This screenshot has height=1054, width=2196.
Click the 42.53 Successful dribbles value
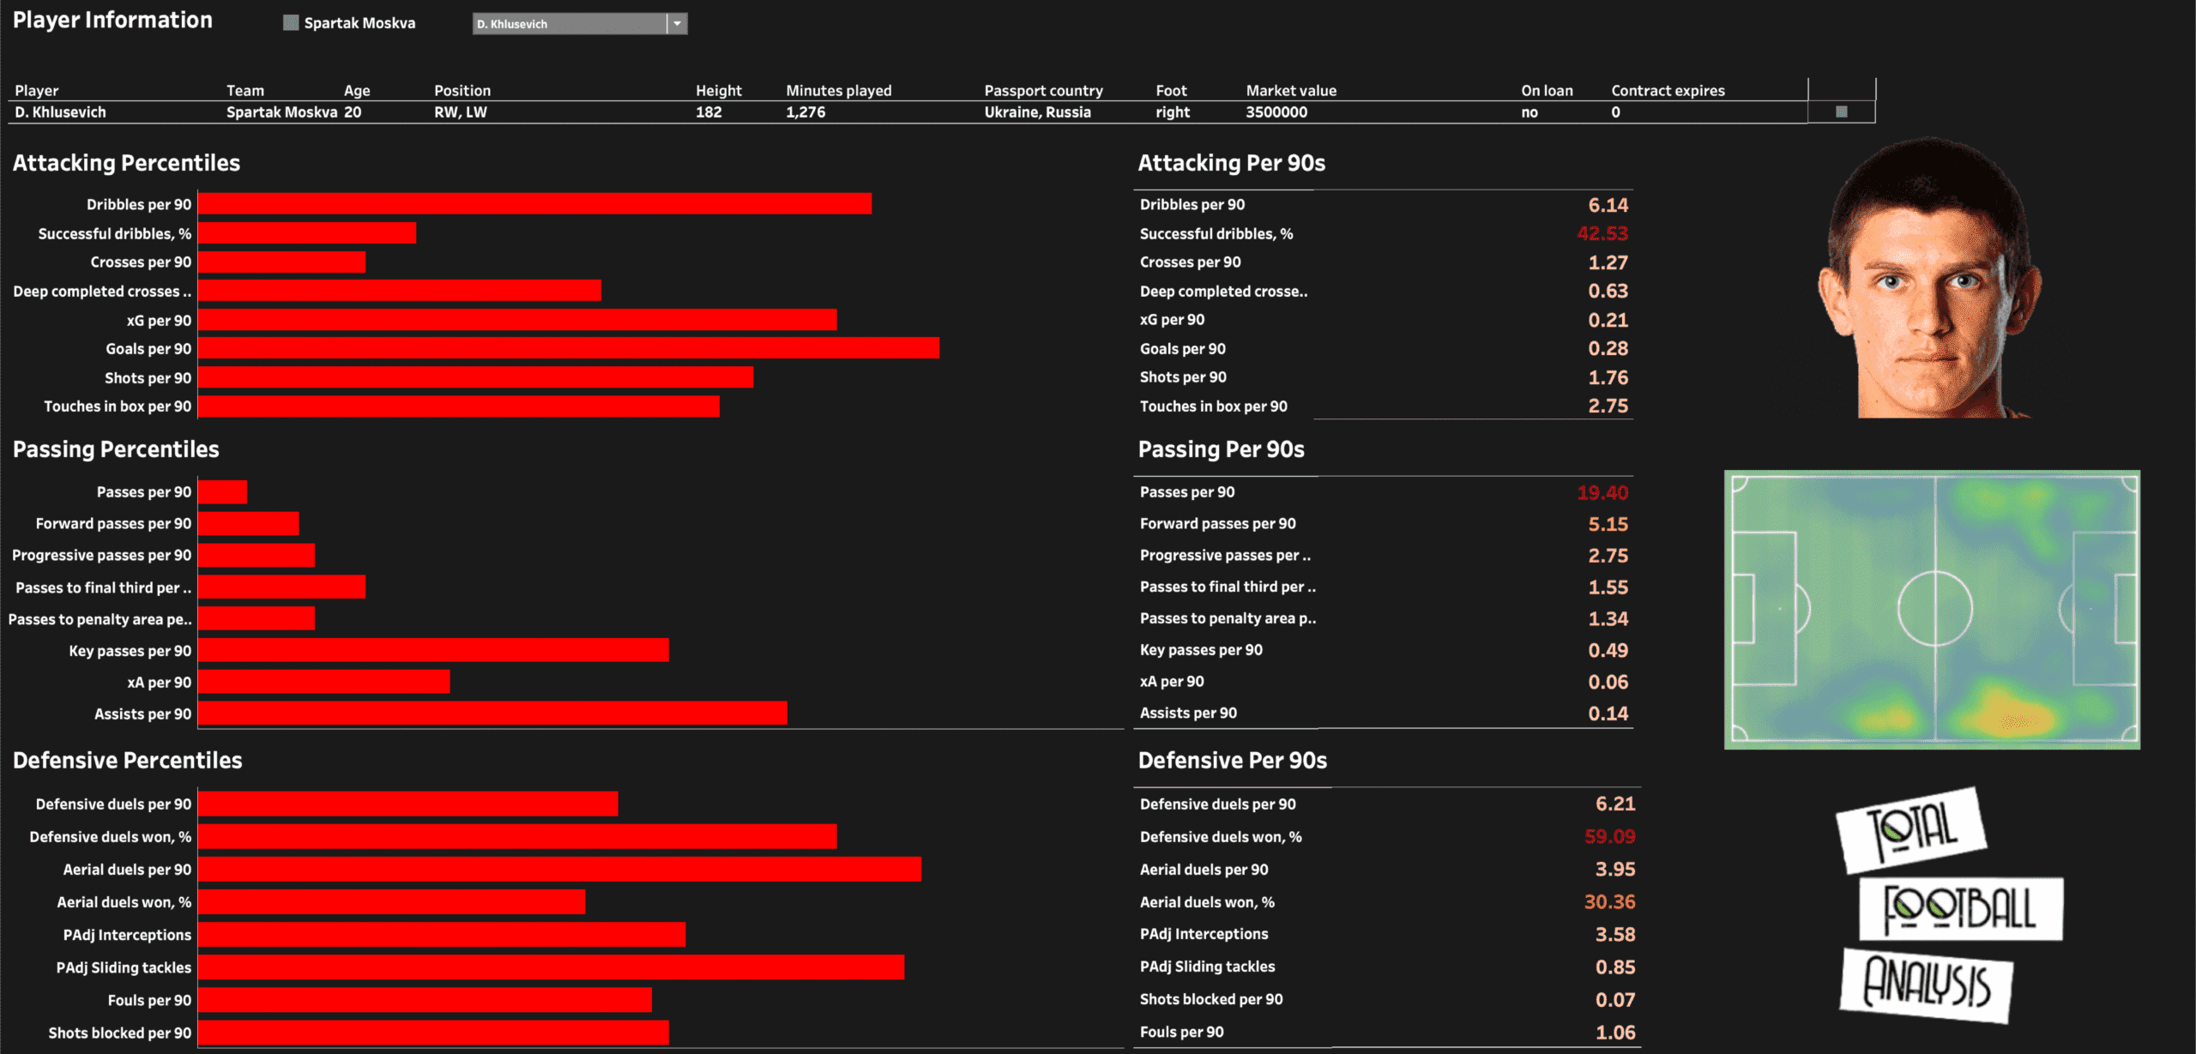pos(1602,233)
